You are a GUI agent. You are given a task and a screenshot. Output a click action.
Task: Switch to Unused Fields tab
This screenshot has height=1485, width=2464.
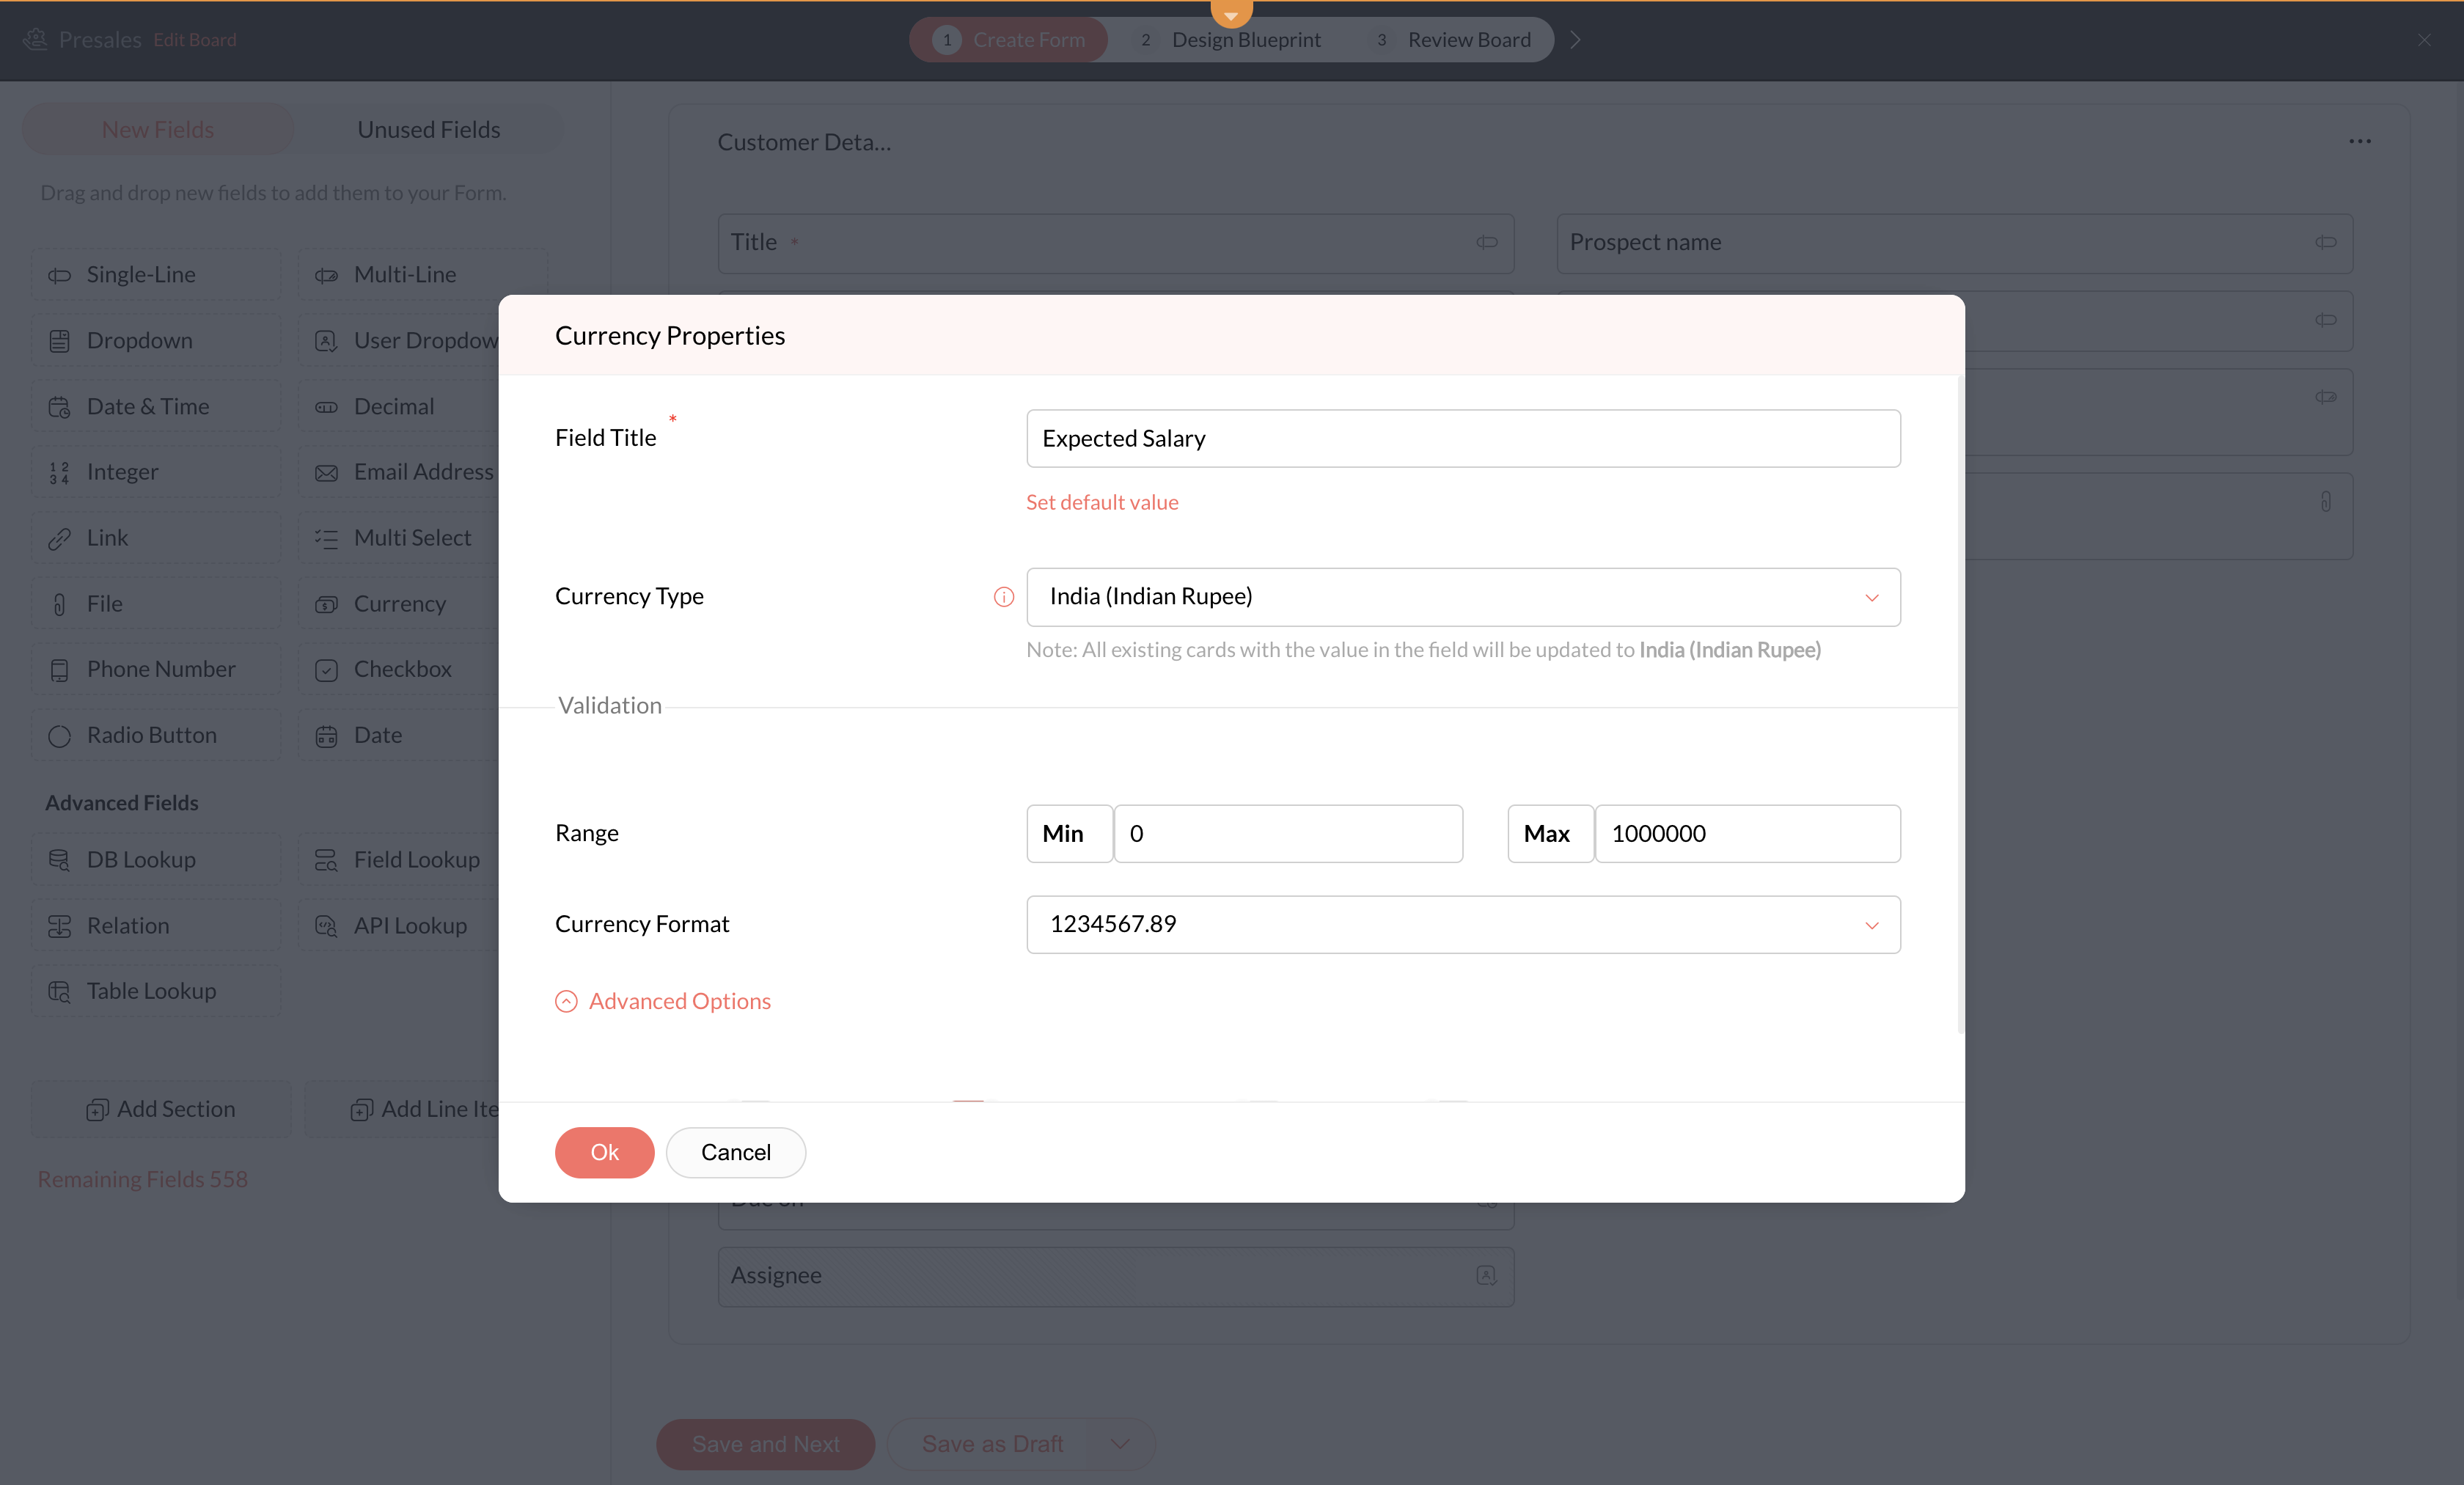[x=428, y=130]
